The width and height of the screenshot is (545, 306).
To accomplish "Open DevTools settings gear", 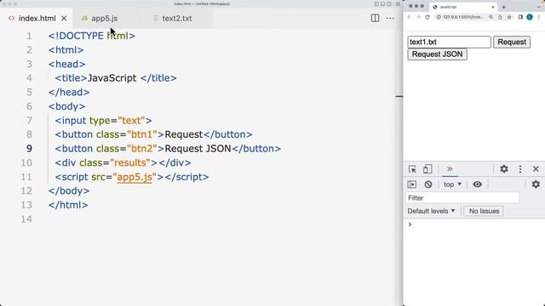I will tap(504, 169).
